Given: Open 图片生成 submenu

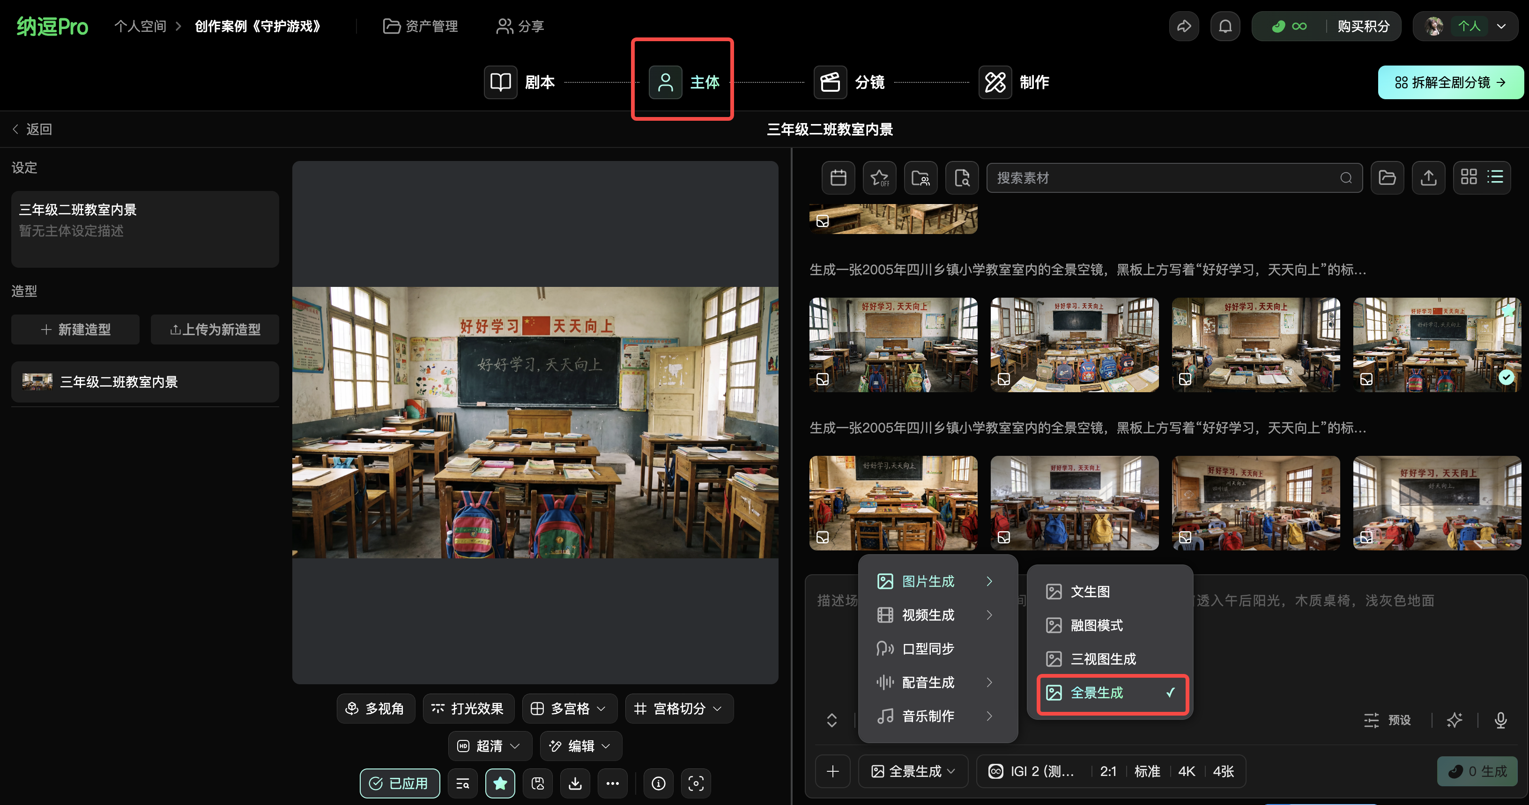Looking at the screenshot, I should 937,581.
